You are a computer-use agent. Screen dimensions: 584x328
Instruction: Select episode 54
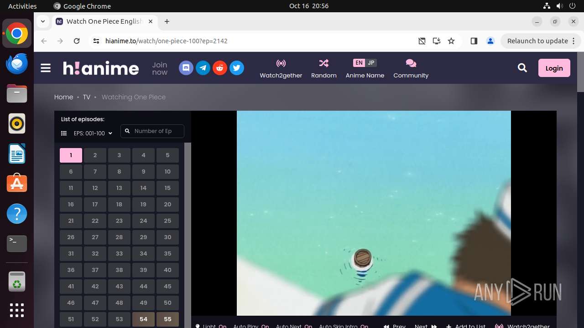coord(143,319)
